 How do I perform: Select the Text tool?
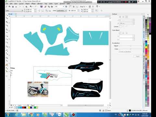click(7, 46)
